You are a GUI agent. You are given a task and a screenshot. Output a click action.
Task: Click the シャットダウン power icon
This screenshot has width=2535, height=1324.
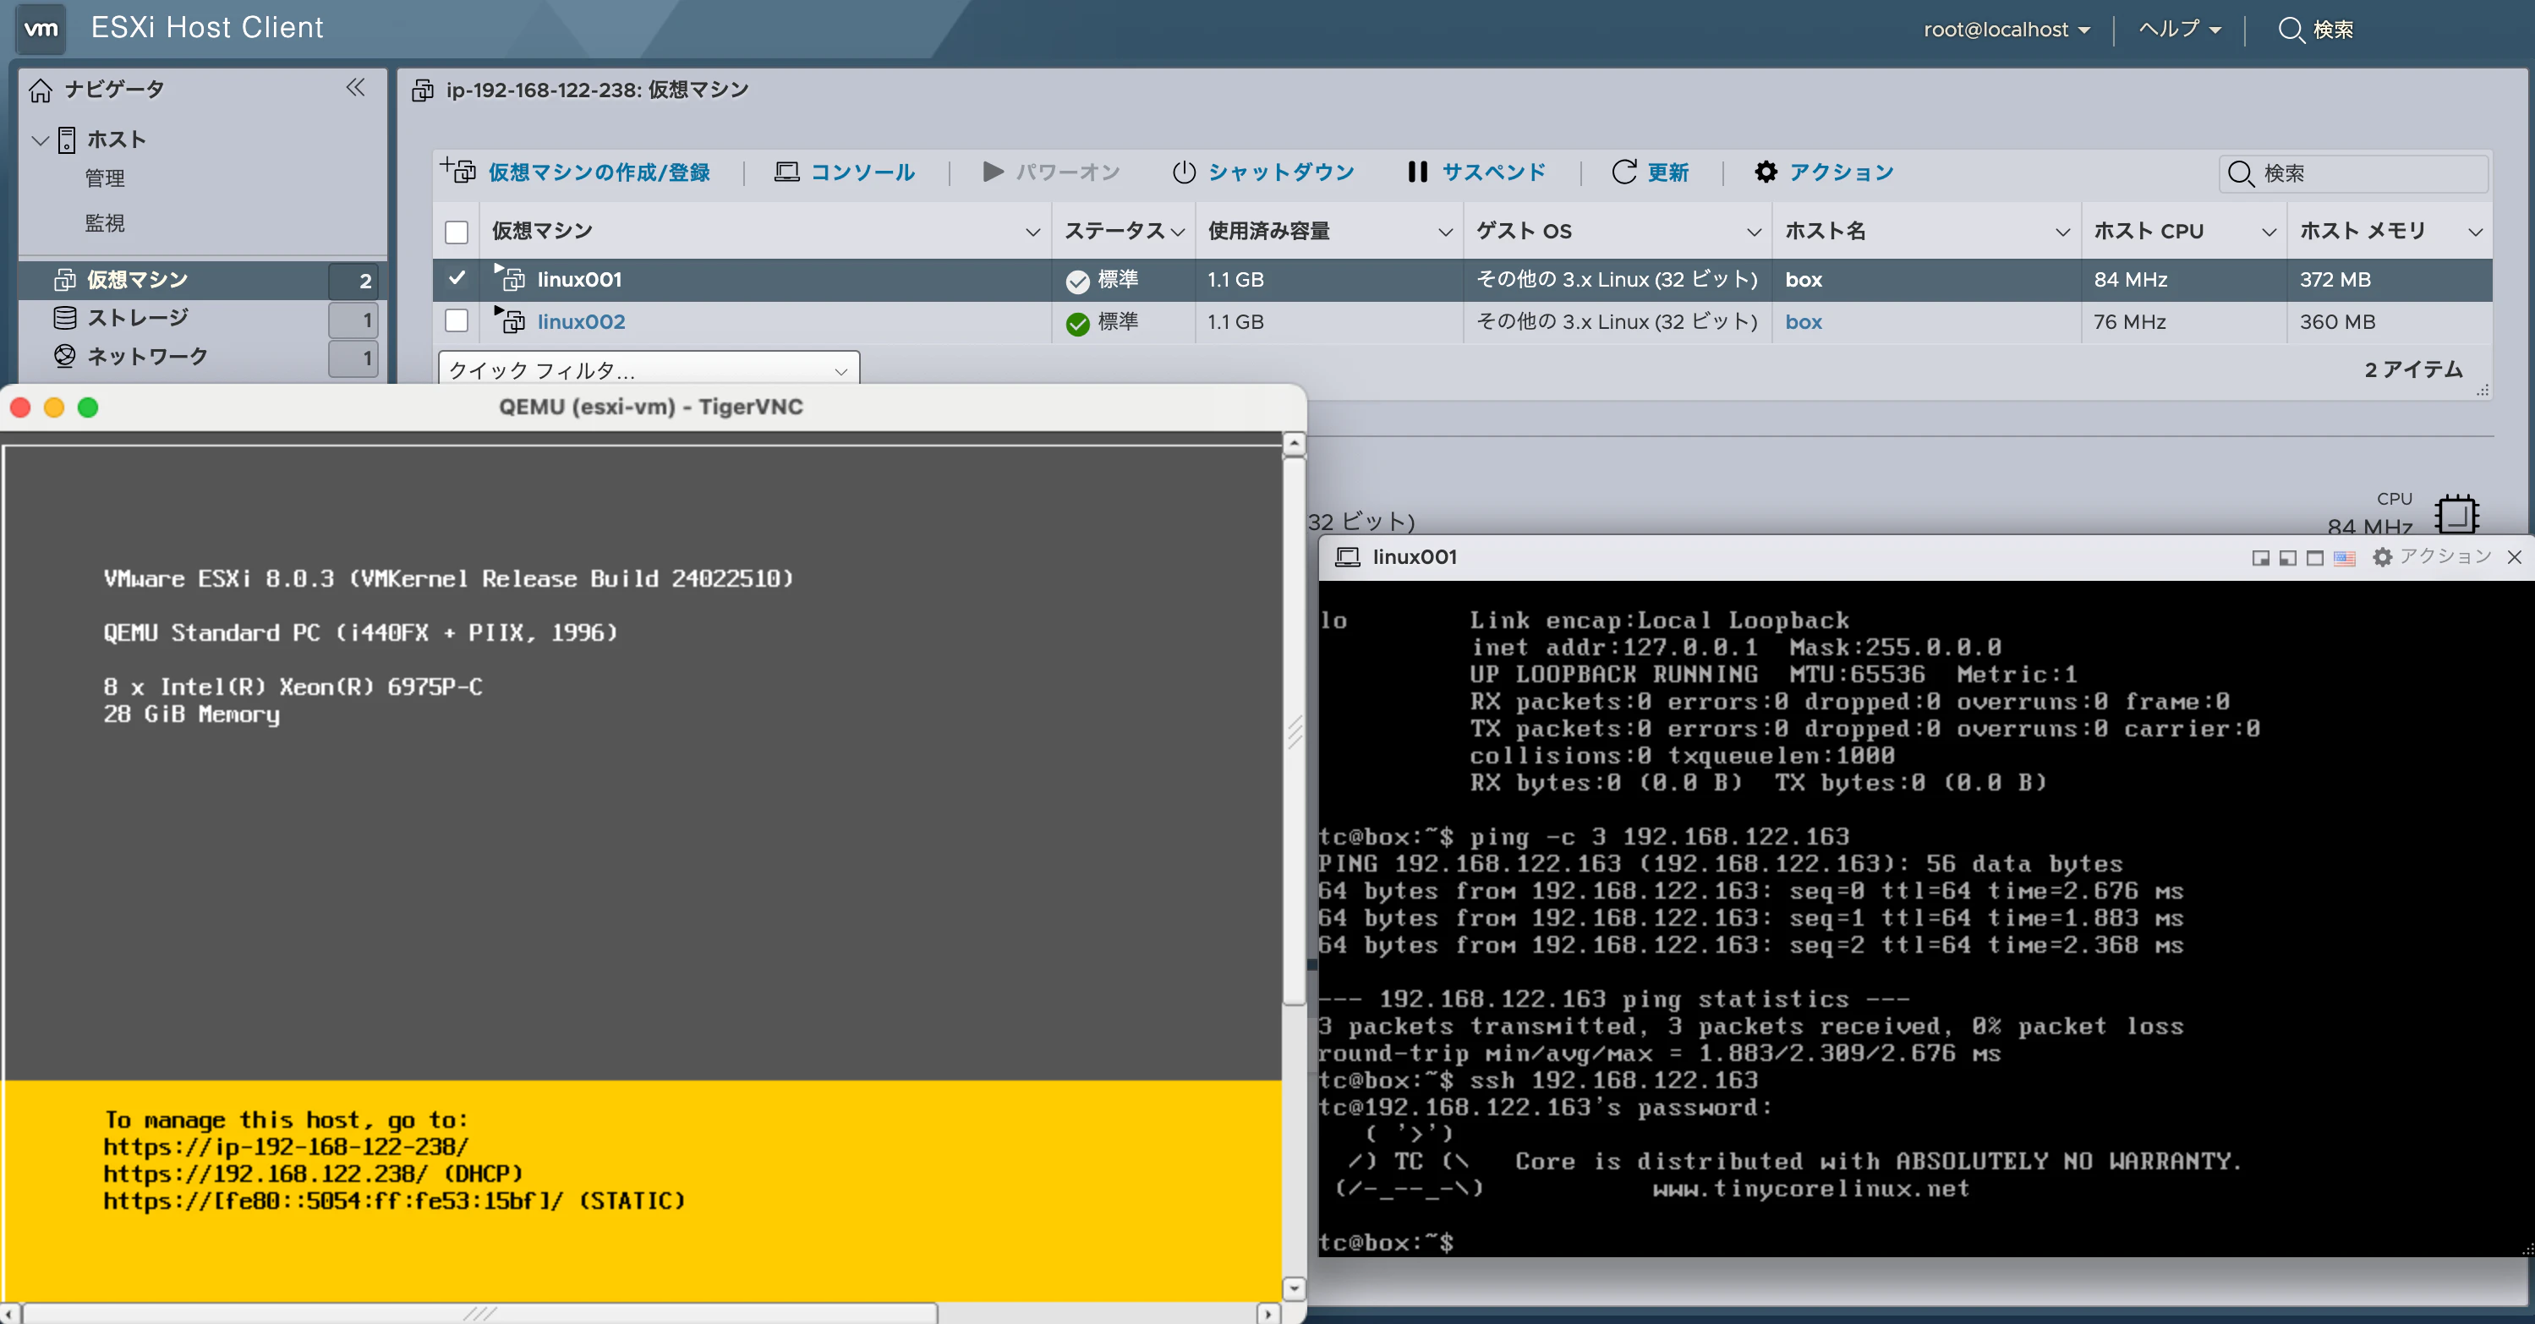click(x=1184, y=172)
